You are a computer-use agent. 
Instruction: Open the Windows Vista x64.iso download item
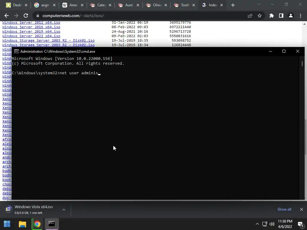pos(34,209)
